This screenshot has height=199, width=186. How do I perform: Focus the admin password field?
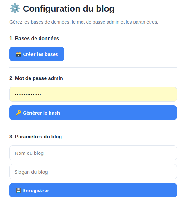click(93, 94)
